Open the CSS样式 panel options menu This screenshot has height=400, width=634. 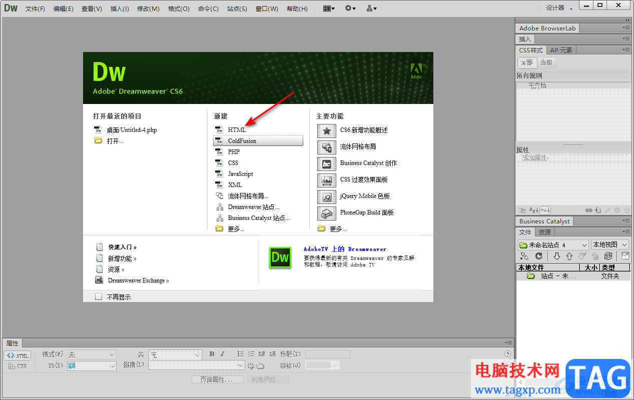pos(626,50)
